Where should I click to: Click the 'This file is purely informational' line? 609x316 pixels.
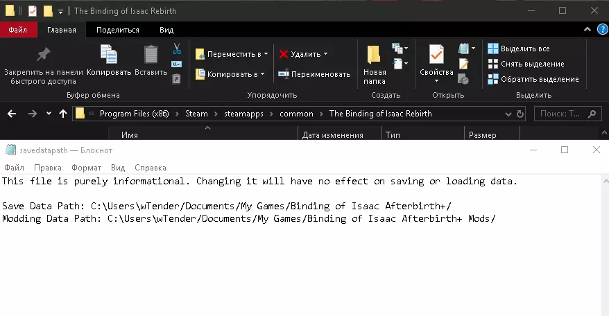coord(260,182)
